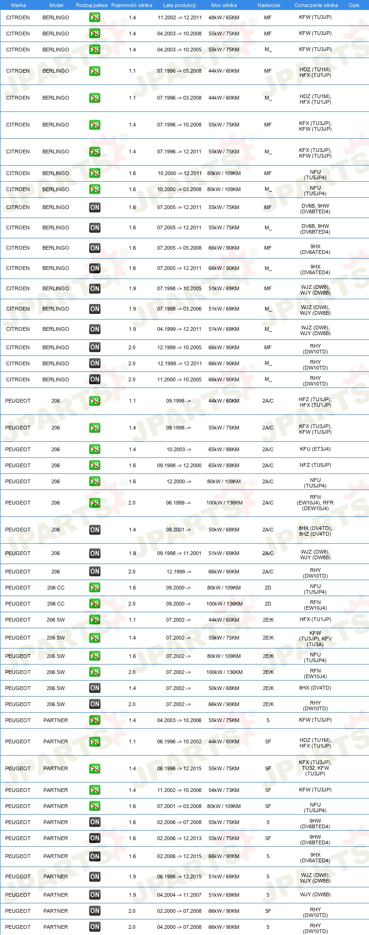Click the petrol icon for Peugeot Partner 54kW/73KM
Screen dimensions: 369x935
click(x=95, y=790)
